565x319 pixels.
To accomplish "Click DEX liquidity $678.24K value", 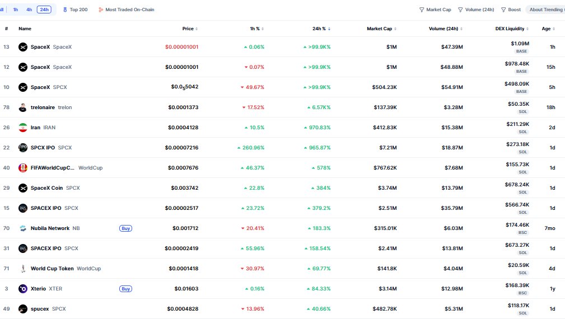I will (517, 185).
